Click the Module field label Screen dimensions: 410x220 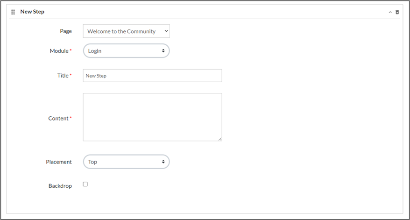(x=59, y=51)
